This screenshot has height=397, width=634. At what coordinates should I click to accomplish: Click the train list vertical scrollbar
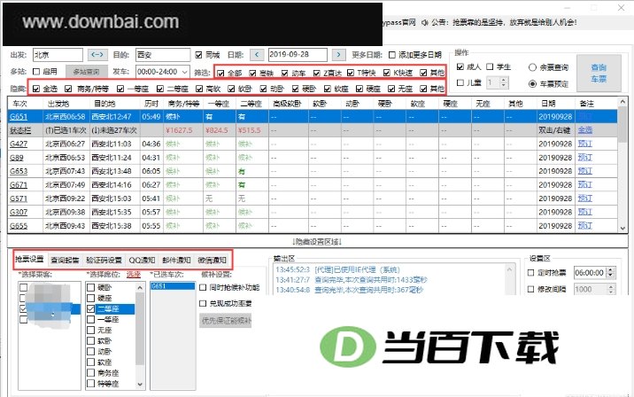click(622, 164)
